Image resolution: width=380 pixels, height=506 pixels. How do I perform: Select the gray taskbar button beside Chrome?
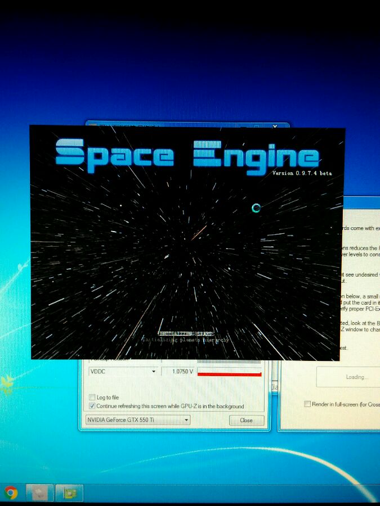pos(39,493)
